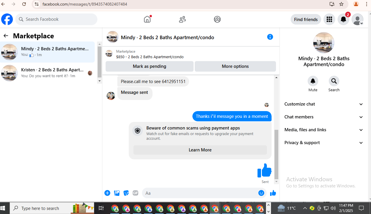Open the Home feed icon

(147, 19)
